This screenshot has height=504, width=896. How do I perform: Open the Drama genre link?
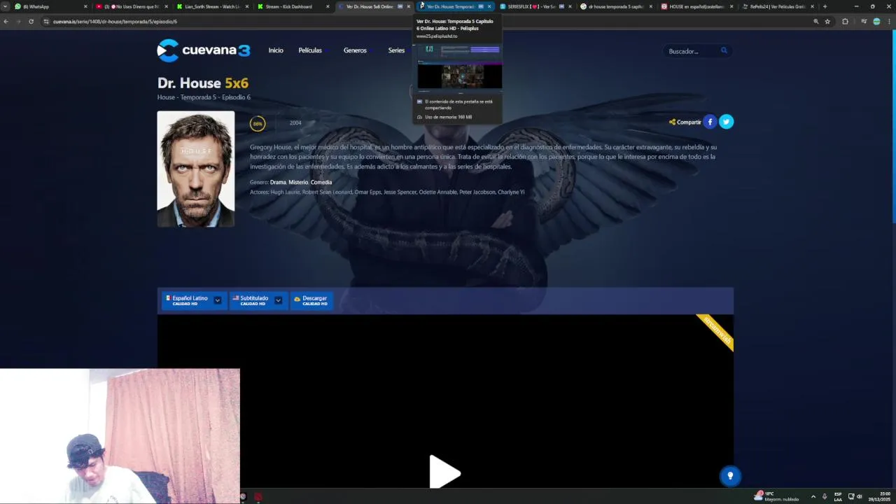coord(278,182)
